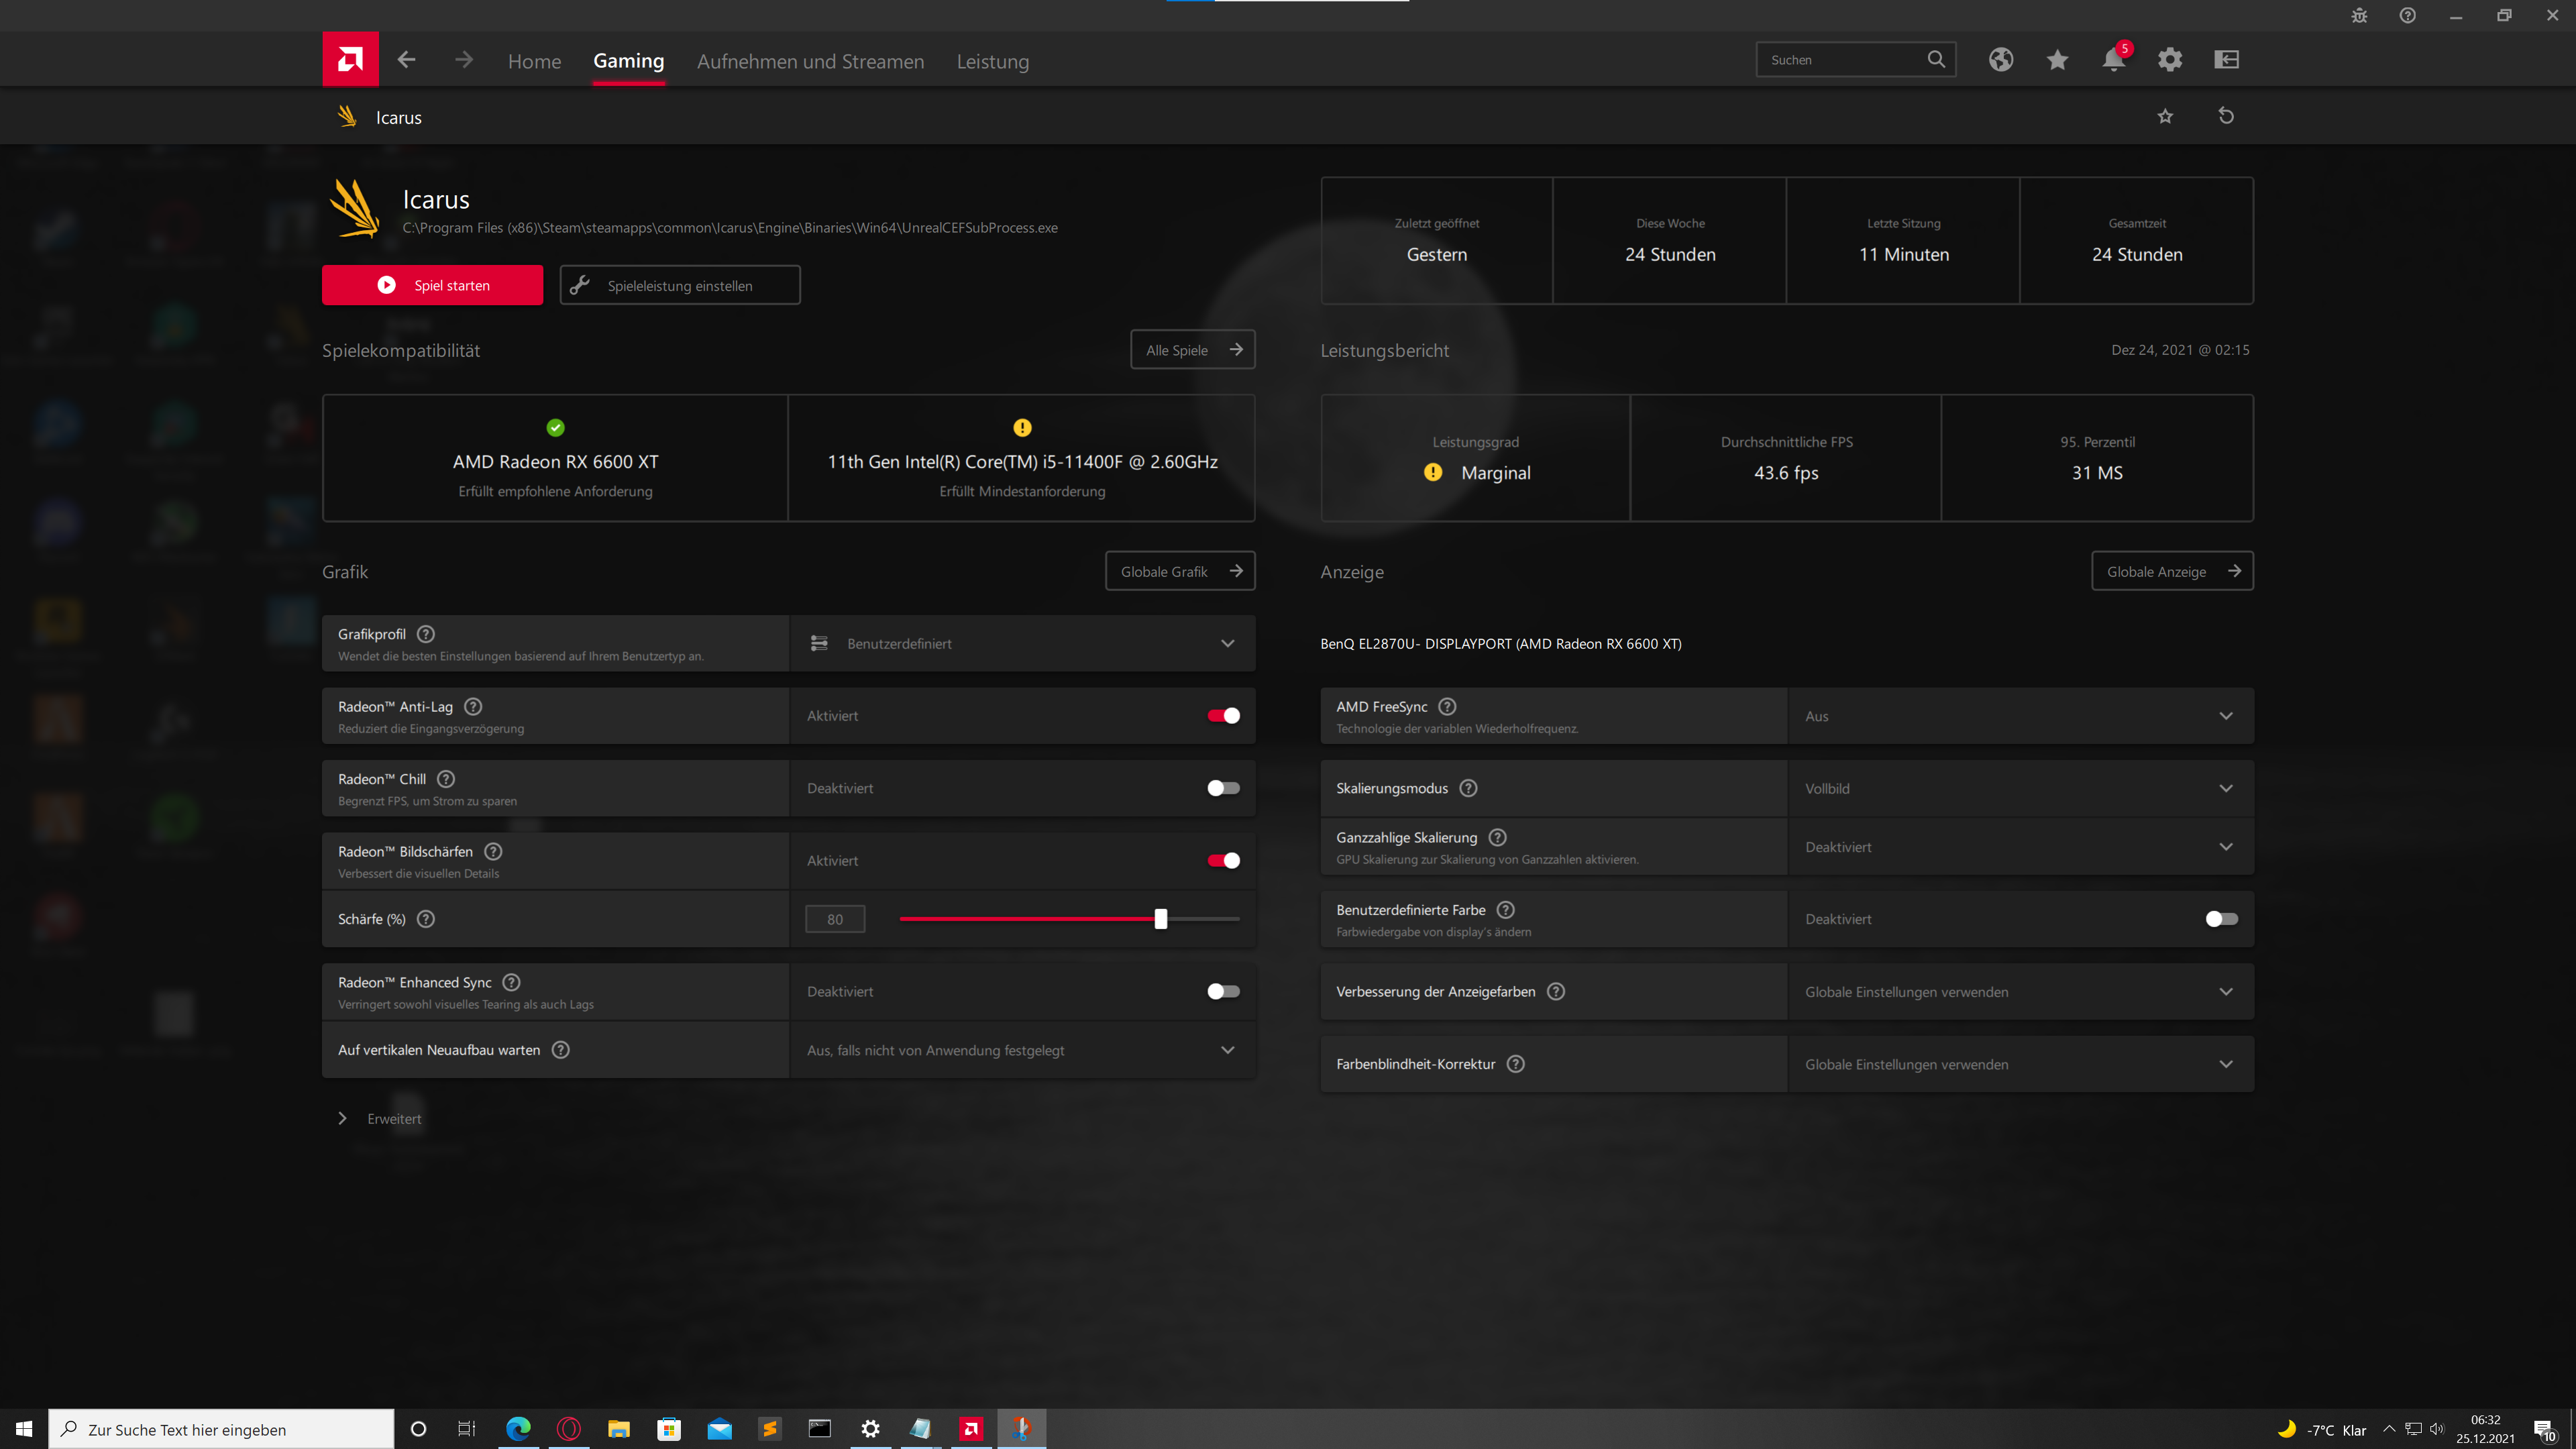The image size is (2576, 1449).
Task: Open the help question mark icon in the title bar
Action: point(2408,15)
